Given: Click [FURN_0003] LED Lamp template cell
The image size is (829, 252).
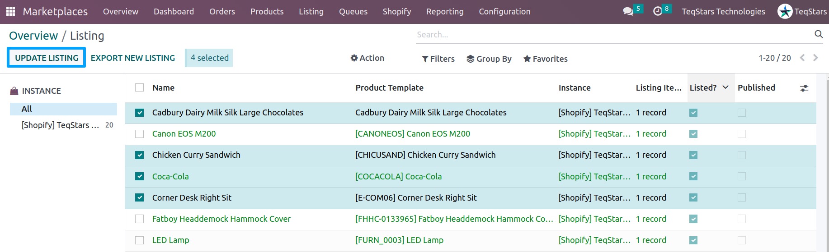Looking at the screenshot, I should [399, 240].
